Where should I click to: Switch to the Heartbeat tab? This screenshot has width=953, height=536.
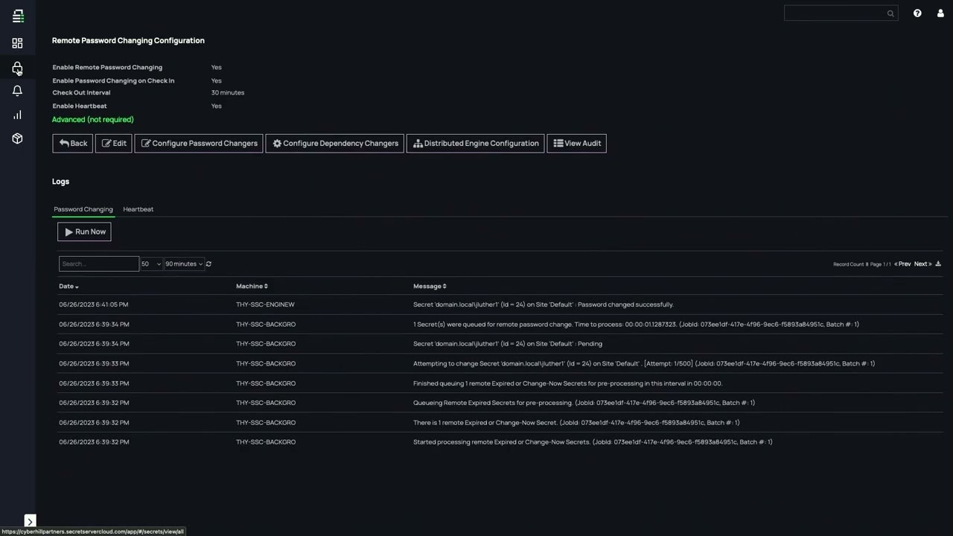[x=138, y=209]
